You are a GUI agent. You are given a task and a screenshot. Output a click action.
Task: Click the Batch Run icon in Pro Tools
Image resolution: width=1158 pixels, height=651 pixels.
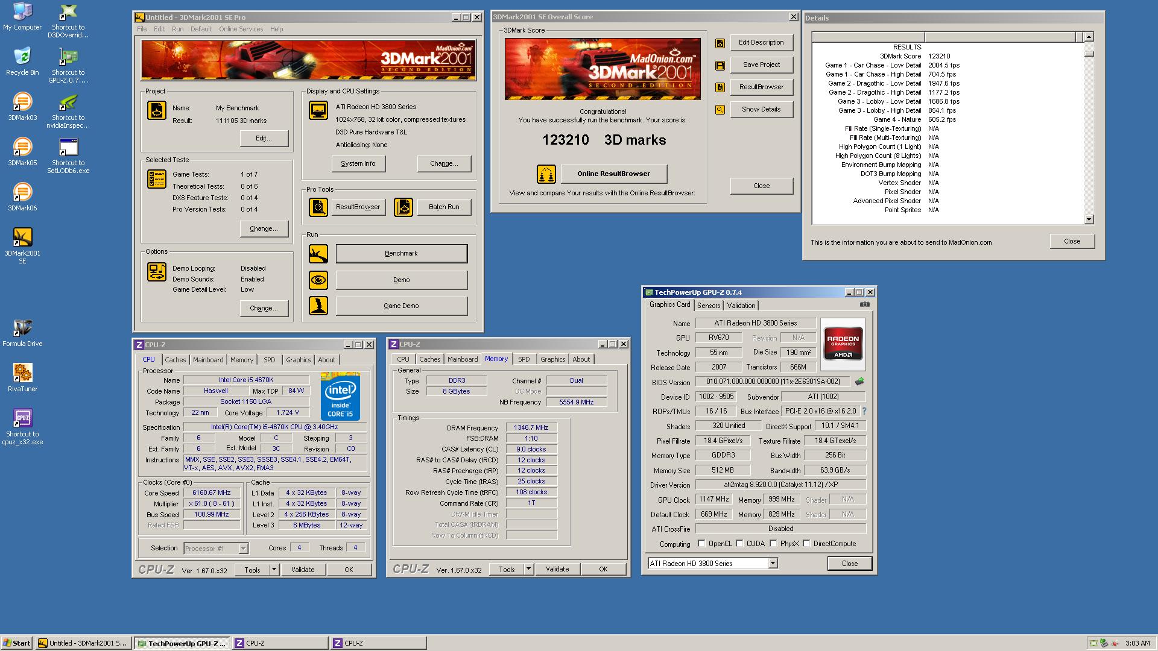(403, 207)
